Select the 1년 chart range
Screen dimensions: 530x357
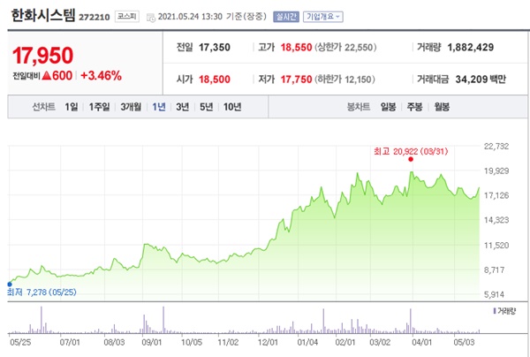(159, 107)
